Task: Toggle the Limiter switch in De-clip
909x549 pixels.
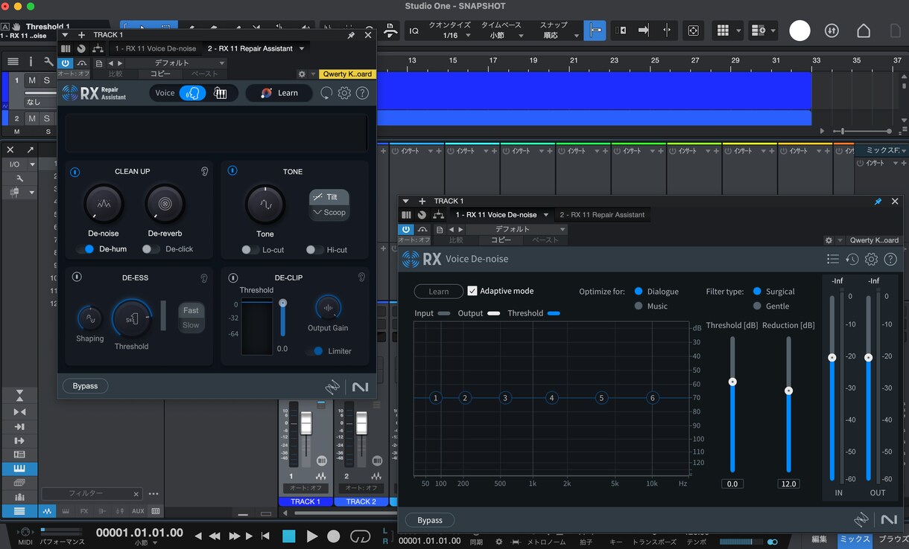Action: pyautogui.click(x=316, y=351)
